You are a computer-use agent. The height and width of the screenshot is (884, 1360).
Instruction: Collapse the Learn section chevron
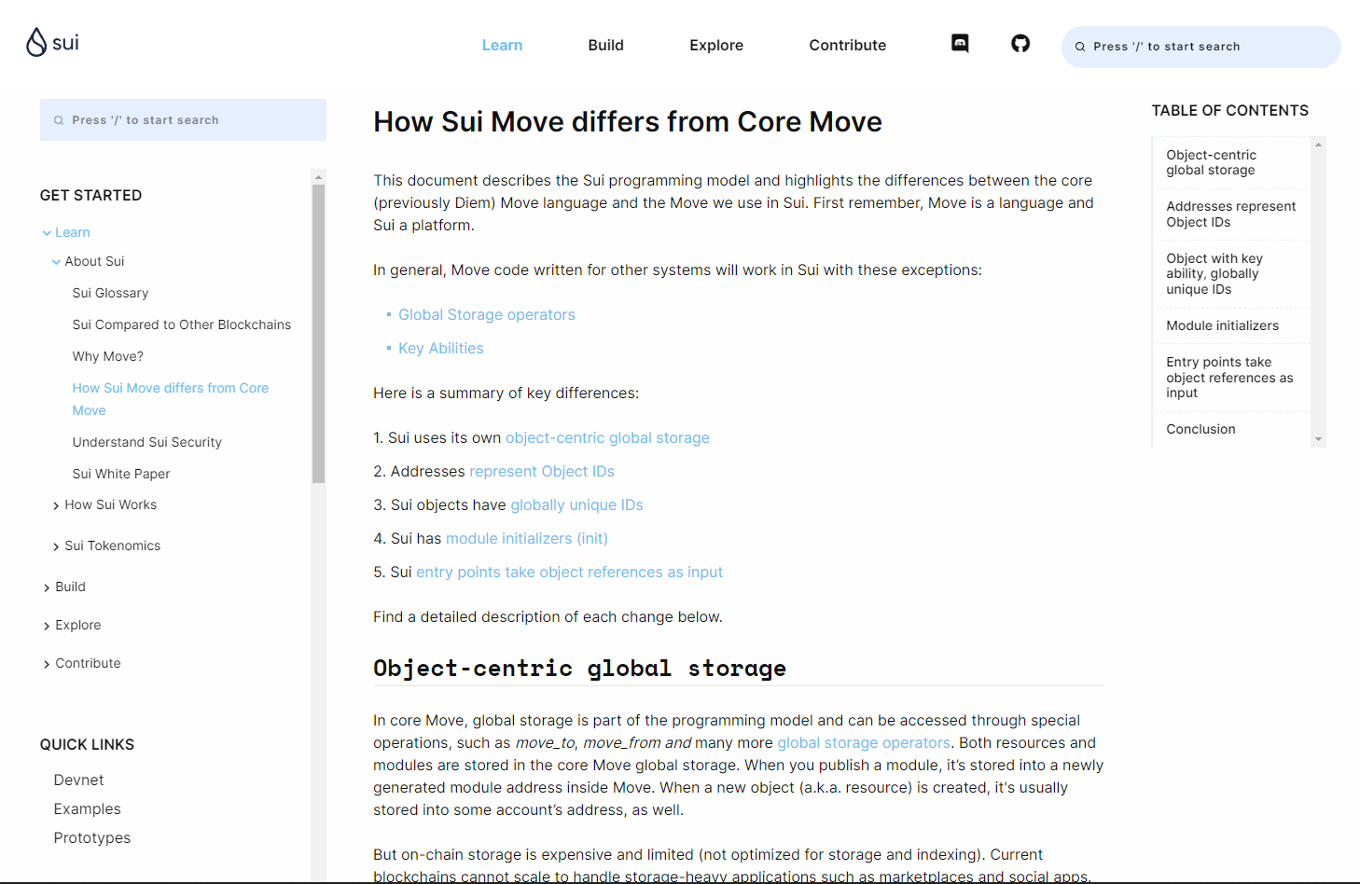47,233
